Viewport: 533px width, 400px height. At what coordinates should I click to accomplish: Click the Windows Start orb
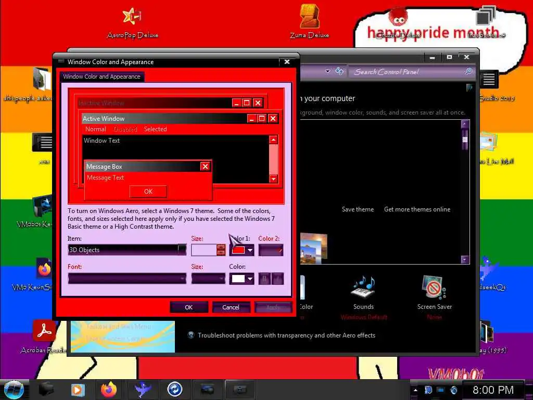point(14,390)
